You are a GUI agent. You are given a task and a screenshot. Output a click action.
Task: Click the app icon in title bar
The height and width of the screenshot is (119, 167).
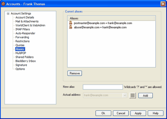[x=3, y=4]
